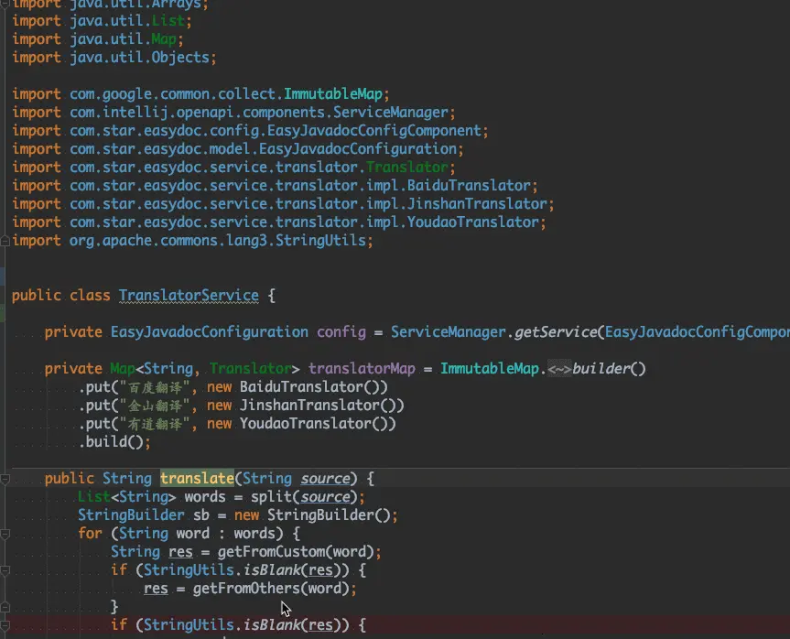This screenshot has width=790, height=639.
Task: Click JinshanTranslator in the impl import
Action: (477, 204)
